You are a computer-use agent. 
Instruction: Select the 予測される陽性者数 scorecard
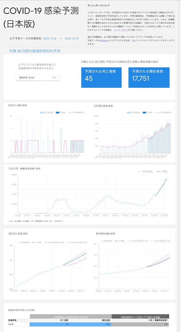(149, 77)
